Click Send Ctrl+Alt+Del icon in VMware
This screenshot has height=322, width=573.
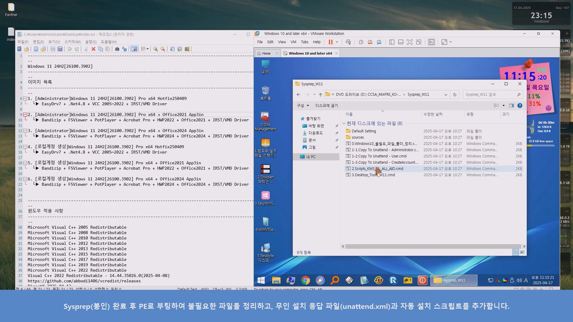(348, 42)
